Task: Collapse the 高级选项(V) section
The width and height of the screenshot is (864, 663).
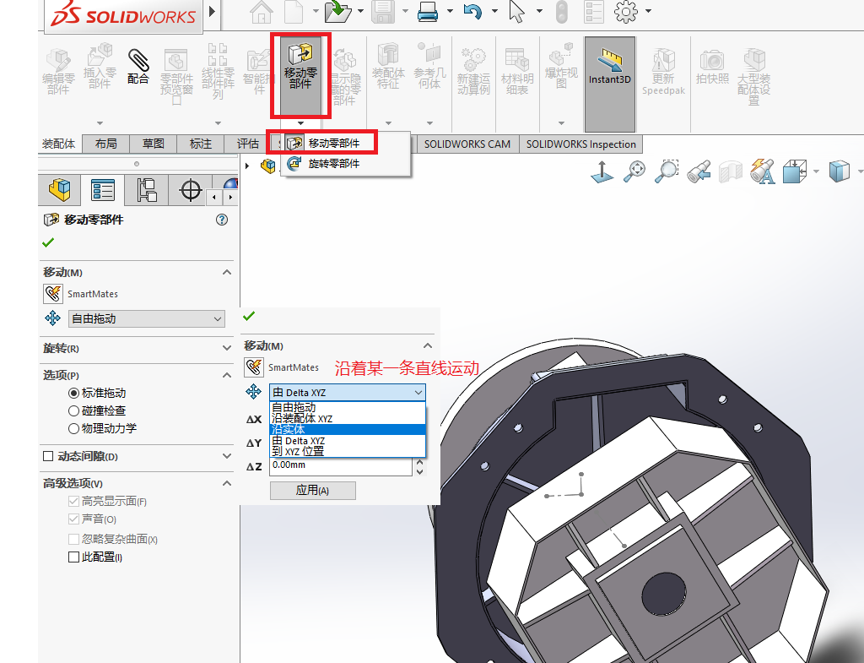Action: pyautogui.click(x=226, y=483)
